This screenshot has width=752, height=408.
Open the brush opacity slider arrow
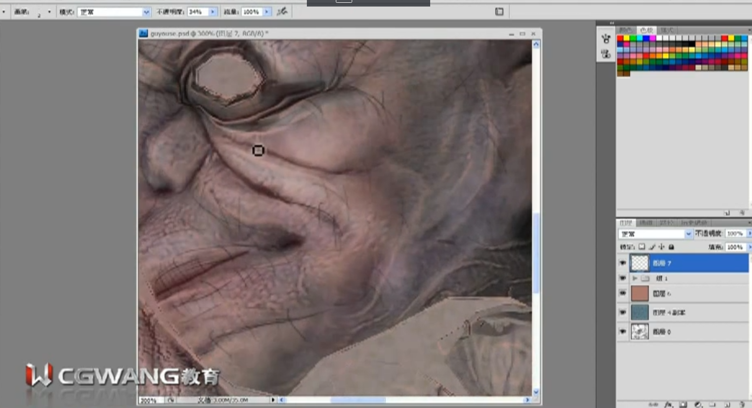point(213,12)
